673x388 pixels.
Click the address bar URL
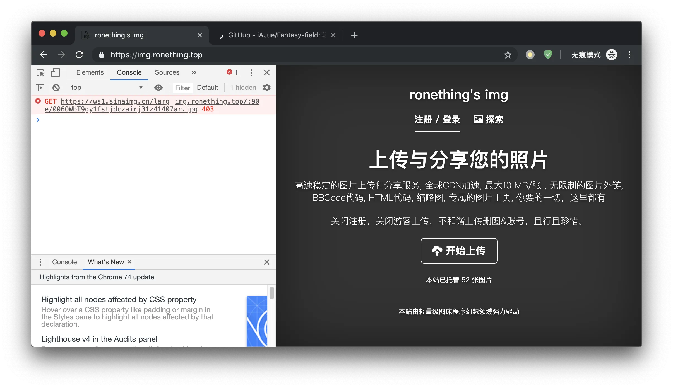pyautogui.click(x=156, y=55)
